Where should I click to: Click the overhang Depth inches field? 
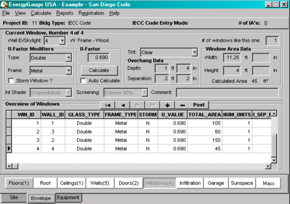tap(183, 68)
